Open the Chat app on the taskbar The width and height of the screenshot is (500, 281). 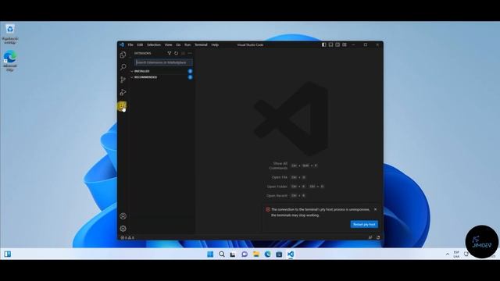pyautogui.click(x=245, y=254)
